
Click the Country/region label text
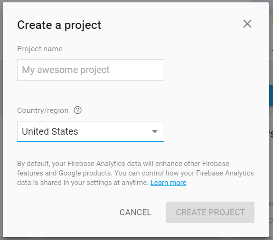point(43,111)
